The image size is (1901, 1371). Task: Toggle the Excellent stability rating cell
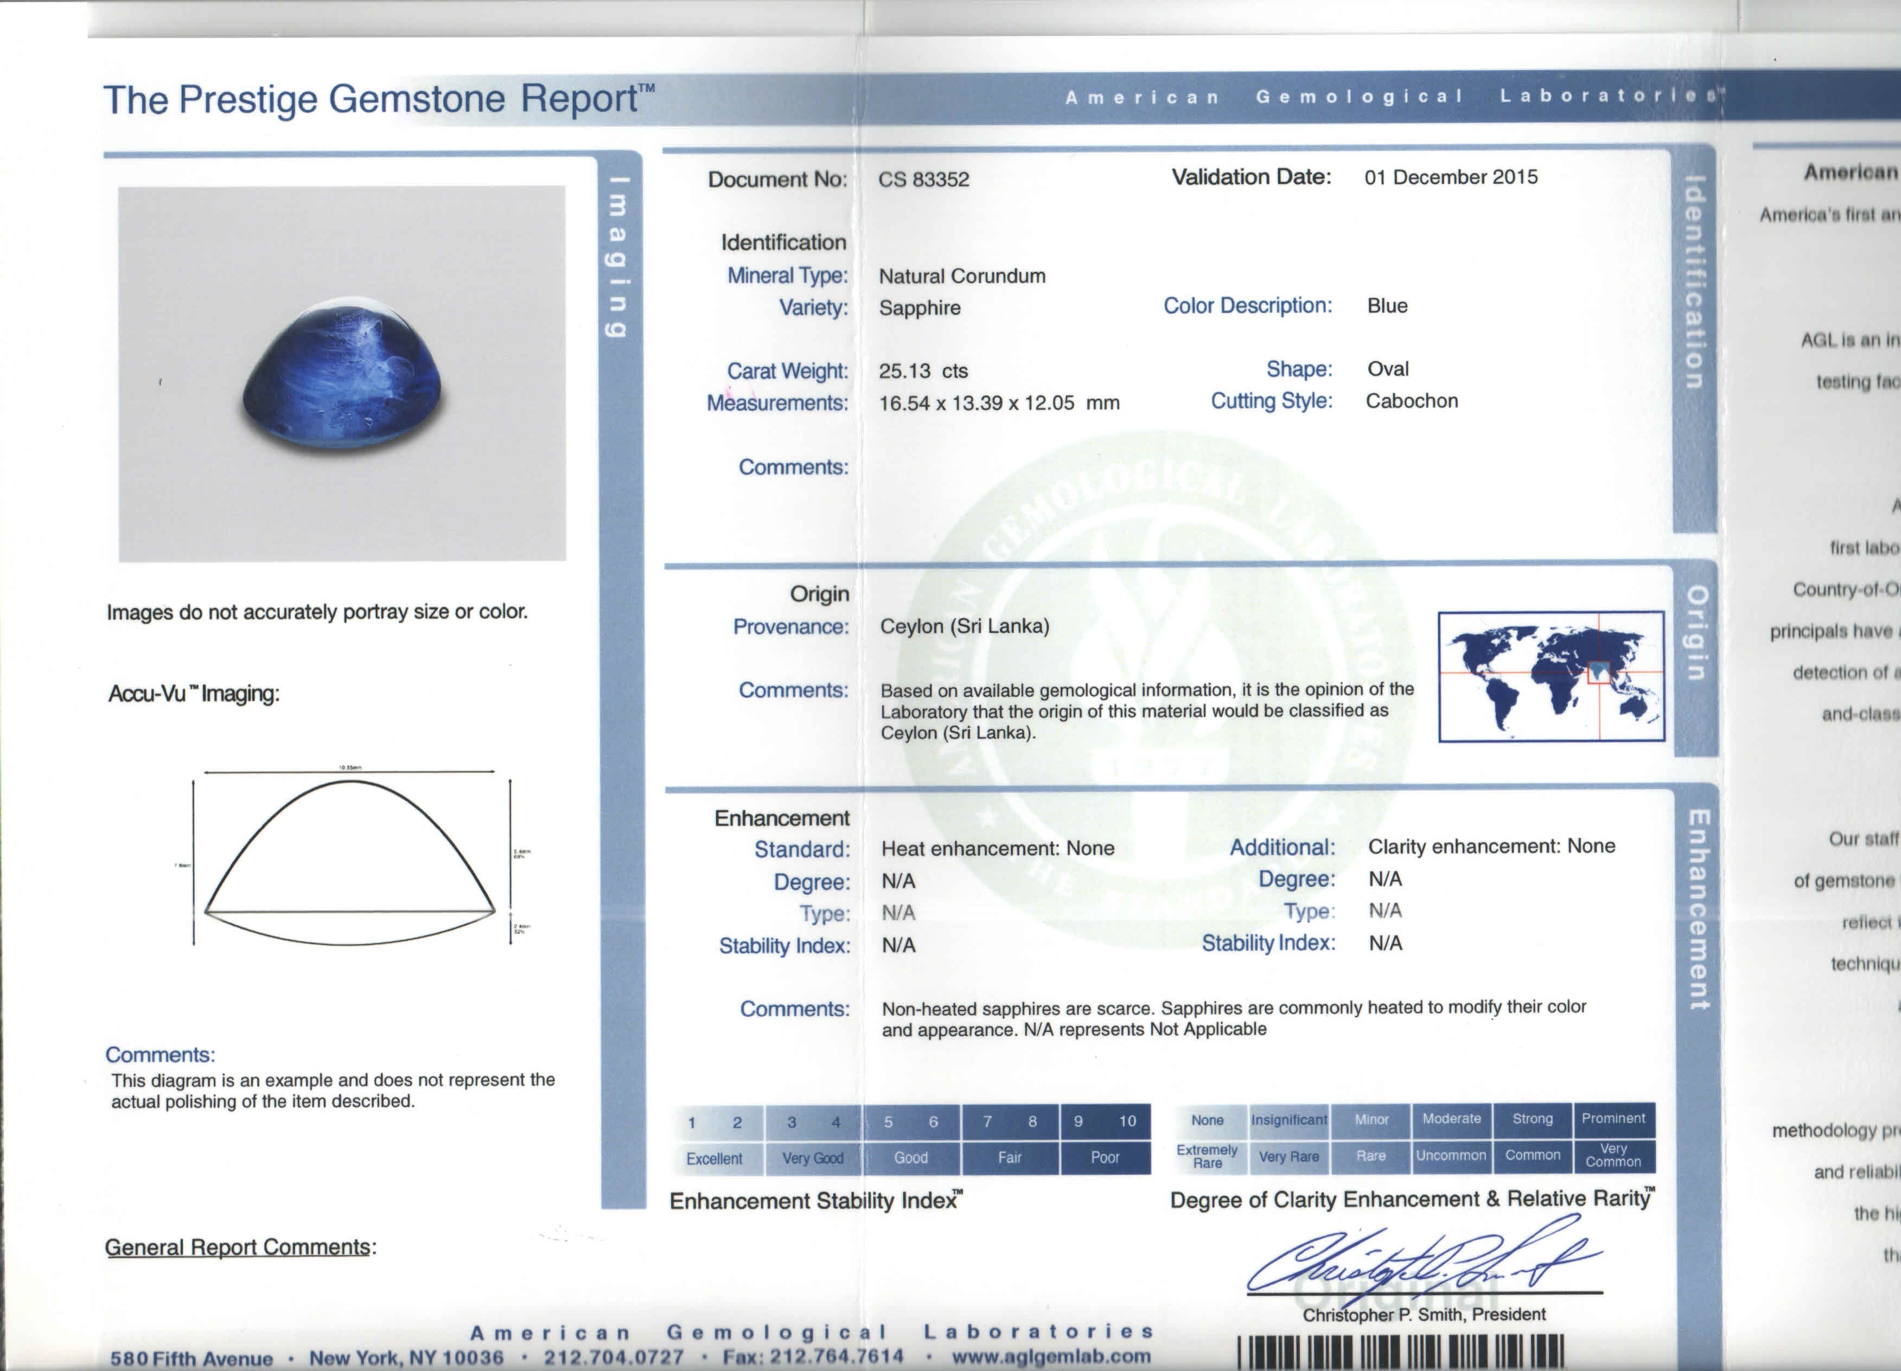tap(715, 1158)
